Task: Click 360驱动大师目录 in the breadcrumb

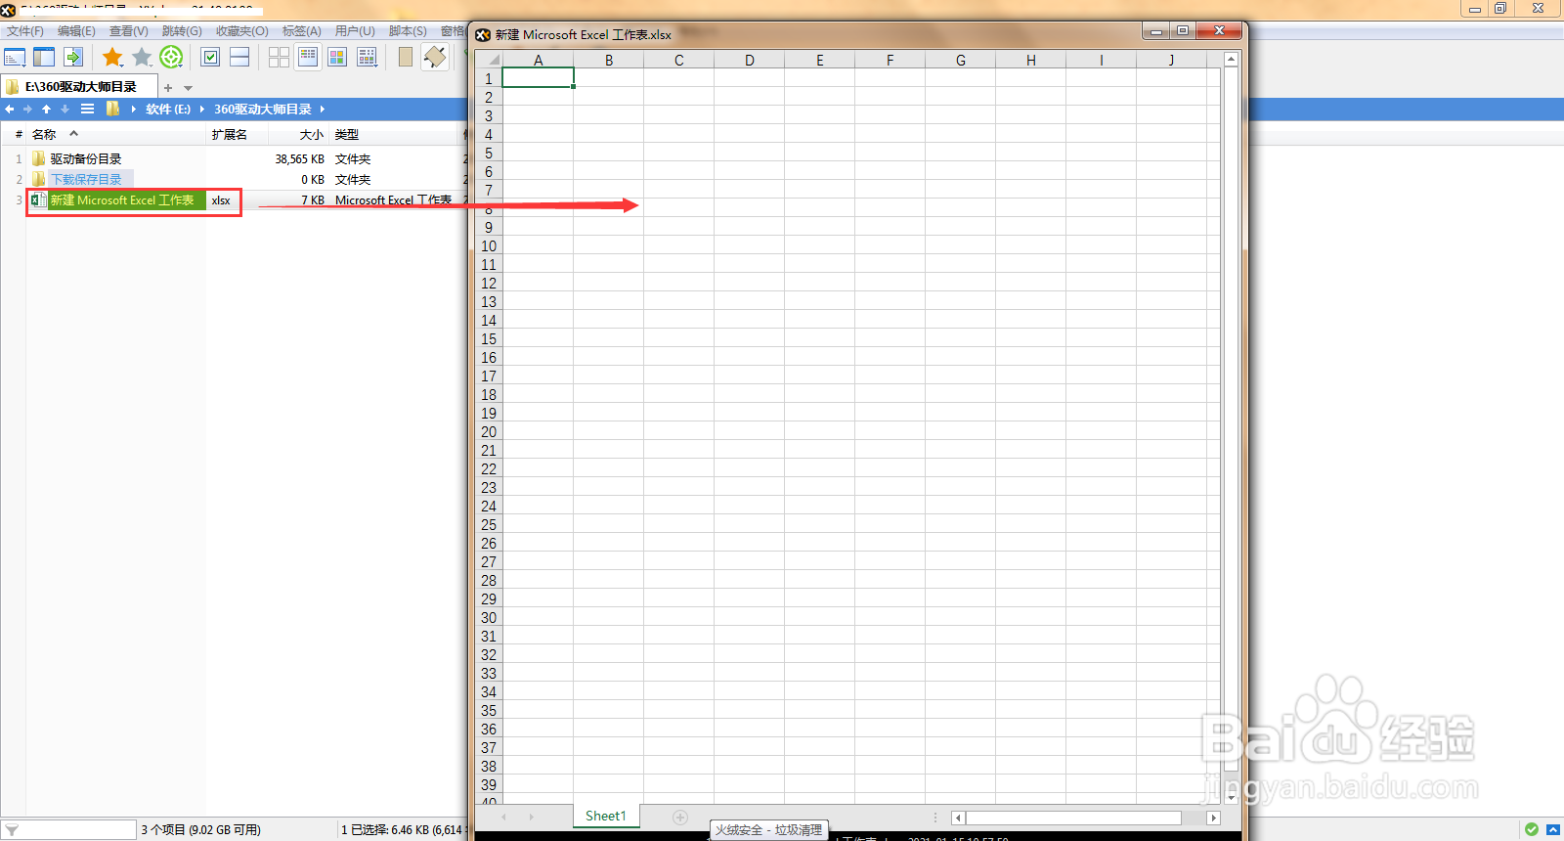Action: pos(263,110)
